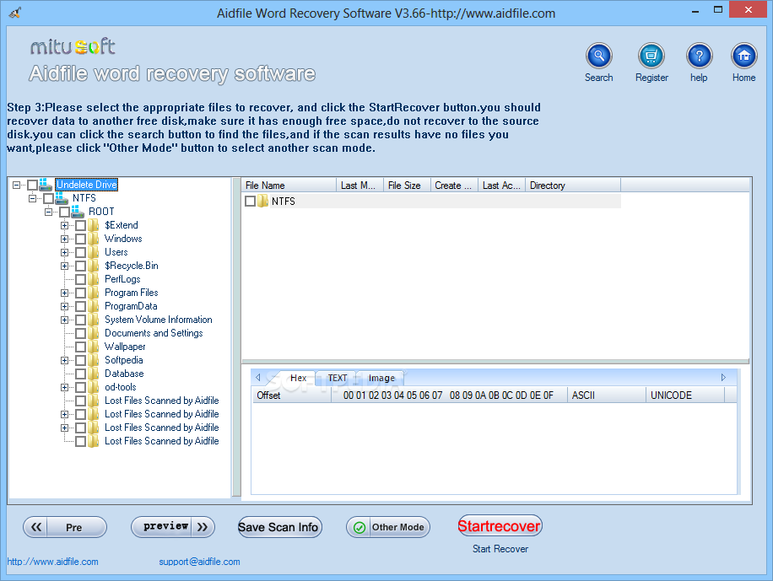Image resolution: width=773 pixels, height=581 pixels.
Task: Click the splitter above the Hex preview
Action: point(495,362)
